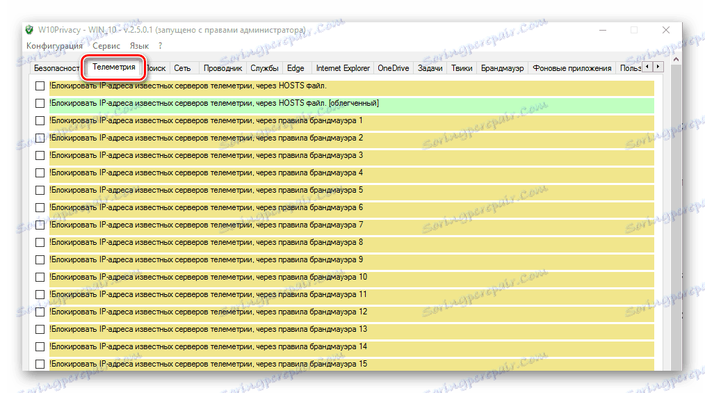Go to the Проводник tab

(x=222, y=68)
